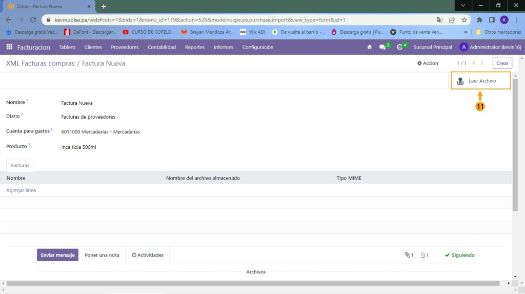This screenshot has width=525, height=294.
Task: Bookmark page with the star icon
Action: (464, 20)
